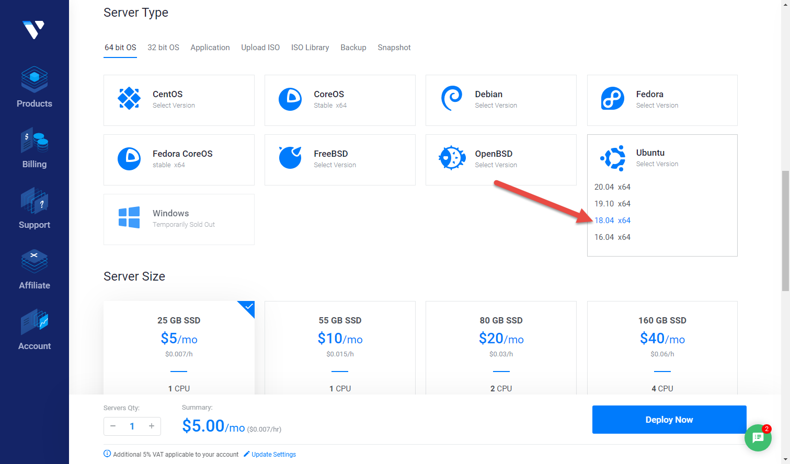Click the Deploy Now button
790x464 pixels.
(x=669, y=420)
